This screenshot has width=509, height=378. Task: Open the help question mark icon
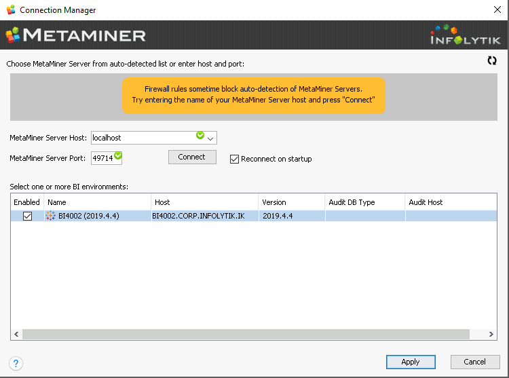[x=16, y=363]
